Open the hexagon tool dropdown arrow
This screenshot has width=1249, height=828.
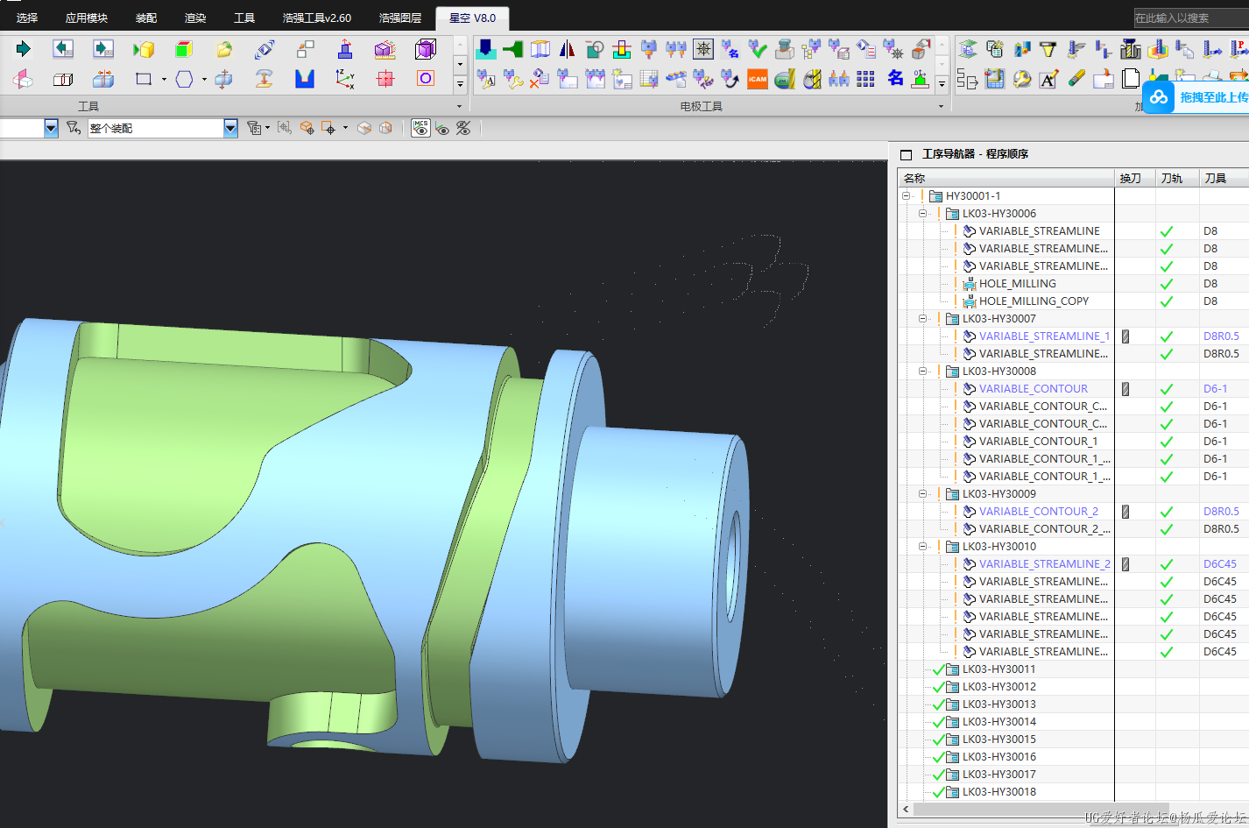point(204,79)
